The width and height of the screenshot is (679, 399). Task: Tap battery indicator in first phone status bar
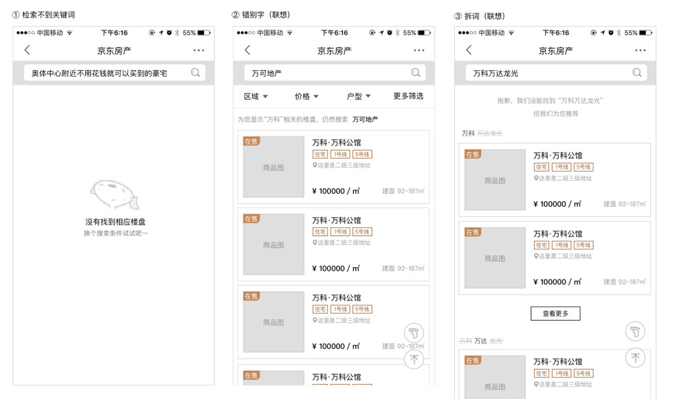tap(204, 33)
